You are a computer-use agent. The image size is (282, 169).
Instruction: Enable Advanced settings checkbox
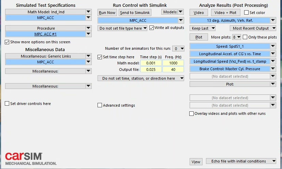100,105
